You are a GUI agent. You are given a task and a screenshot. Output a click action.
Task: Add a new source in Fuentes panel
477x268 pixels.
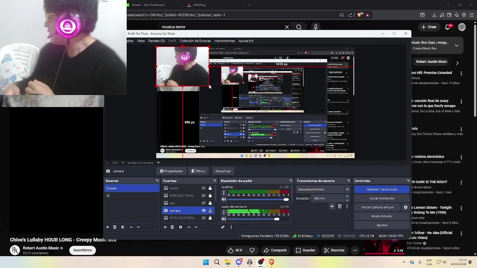tap(165, 227)
